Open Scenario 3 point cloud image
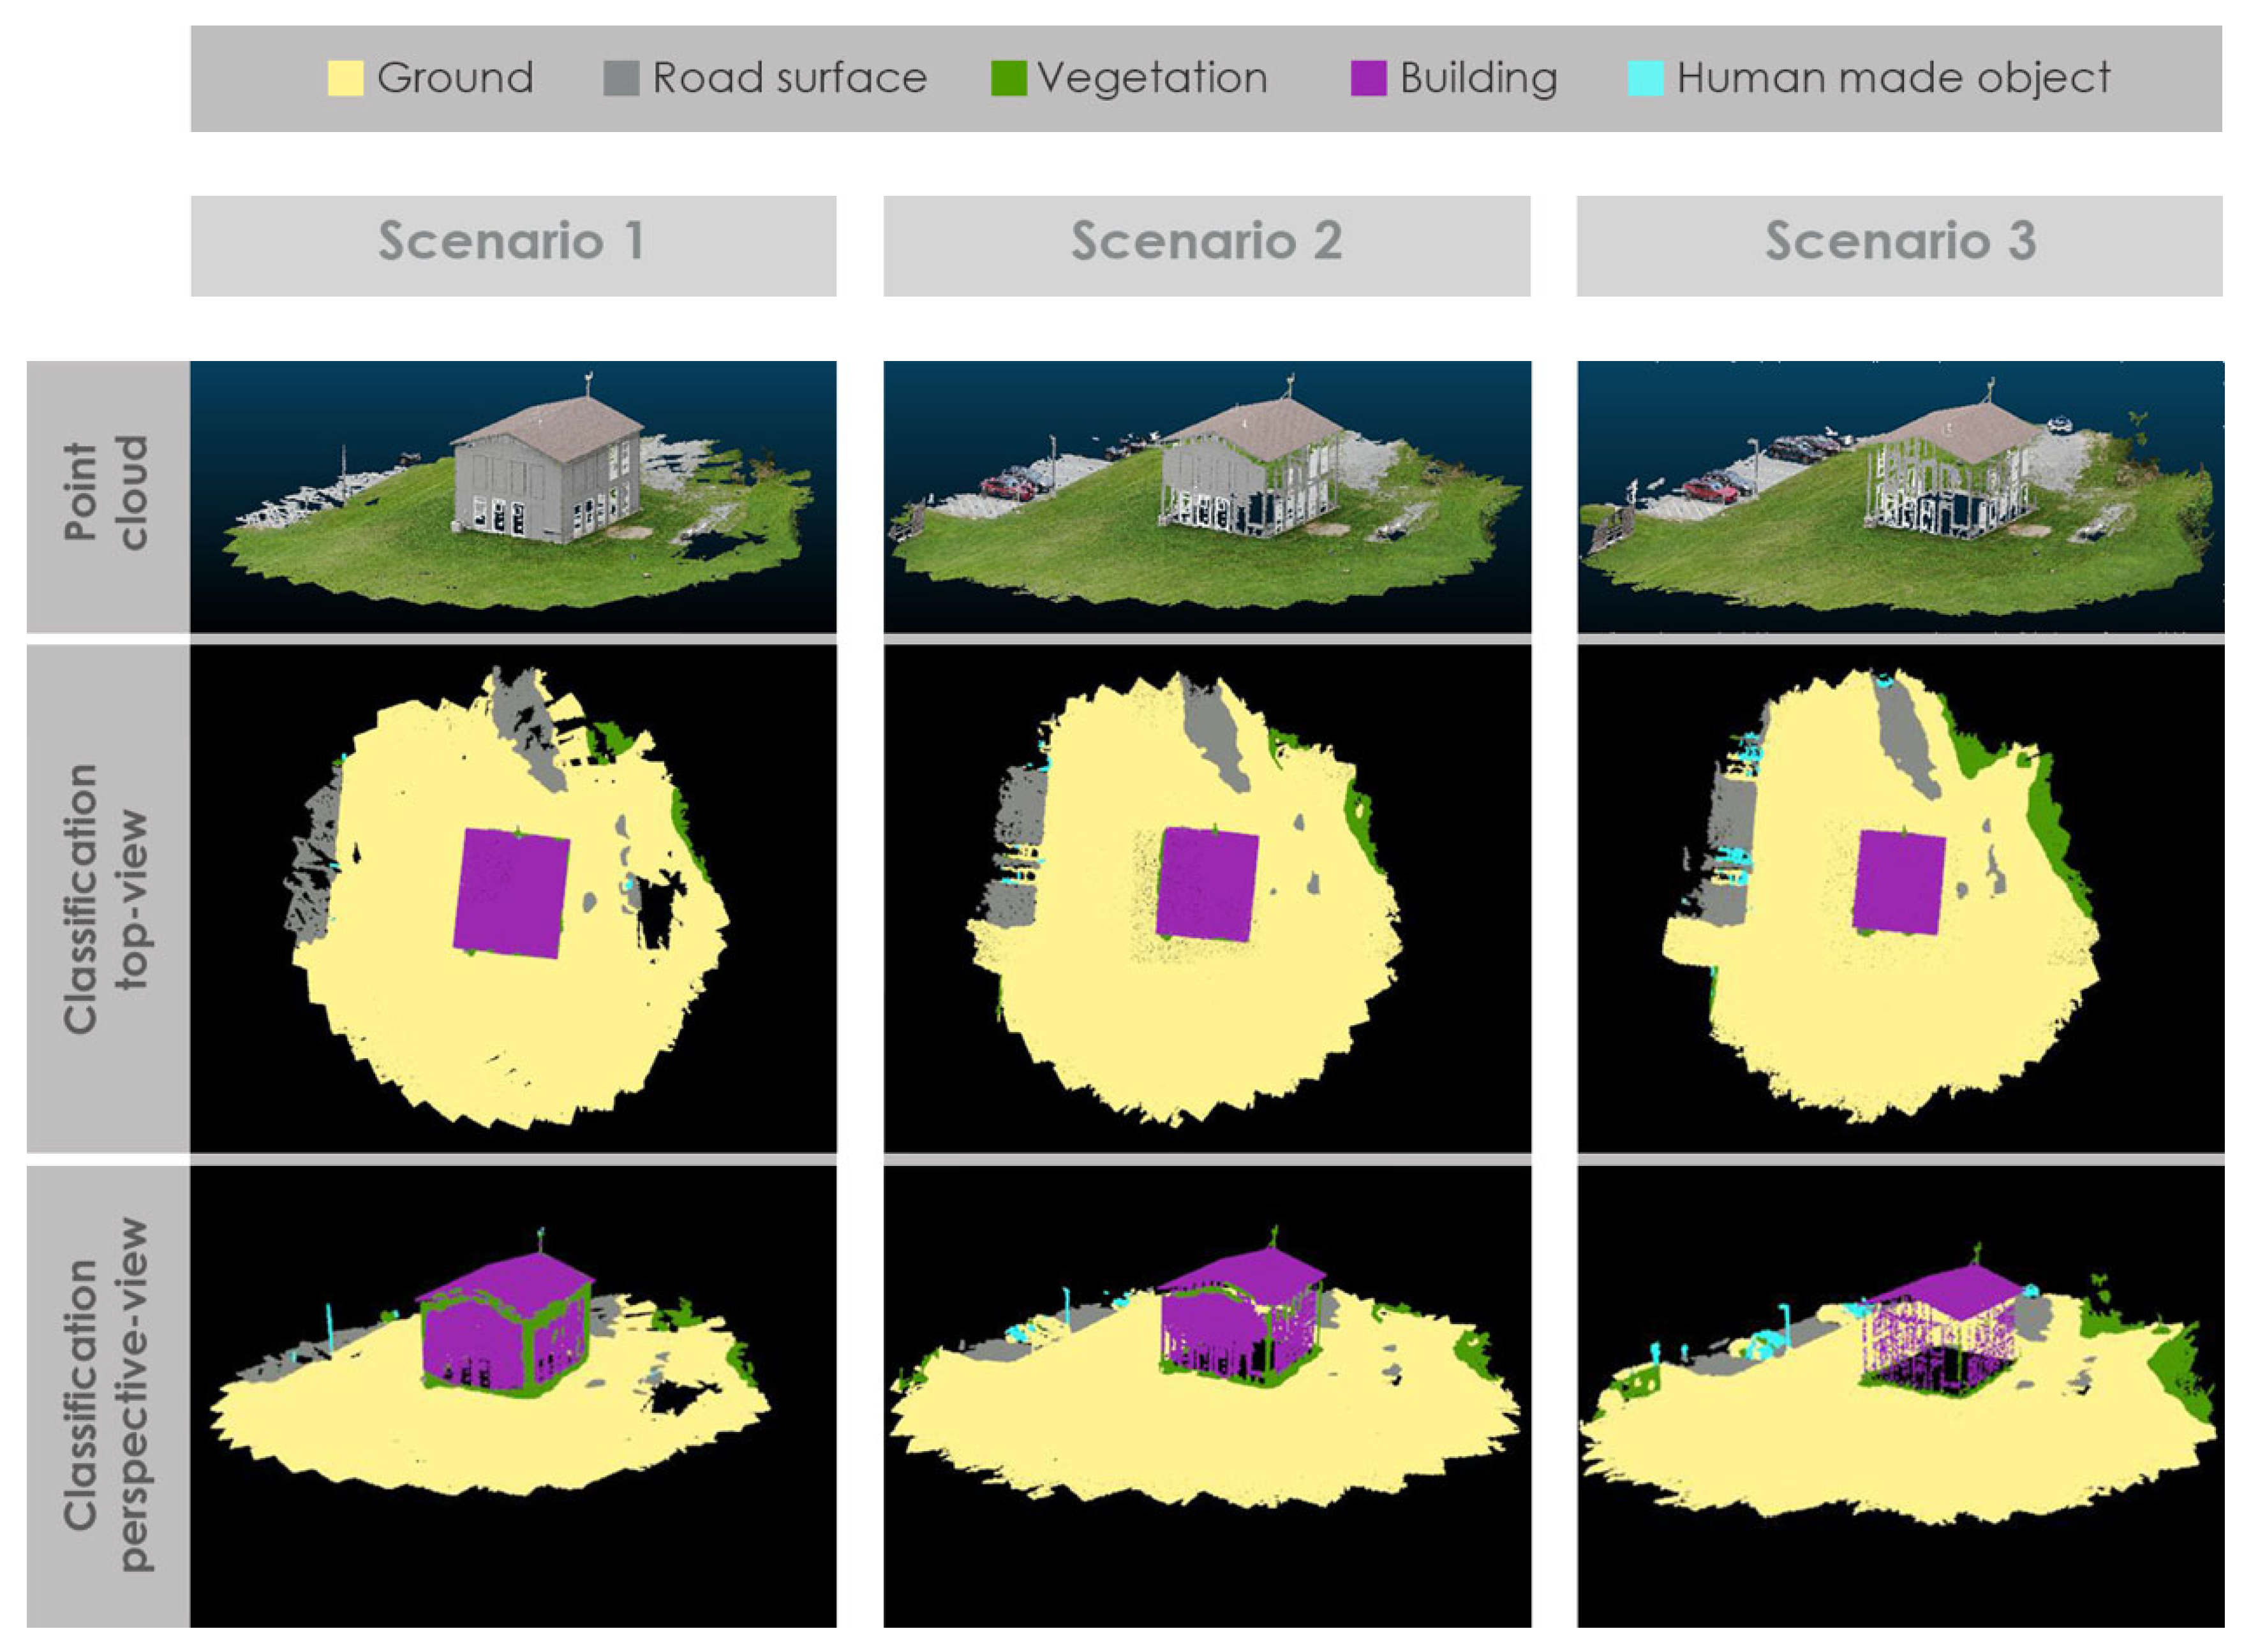The image size is (2251, 1652). point(1900,496)
